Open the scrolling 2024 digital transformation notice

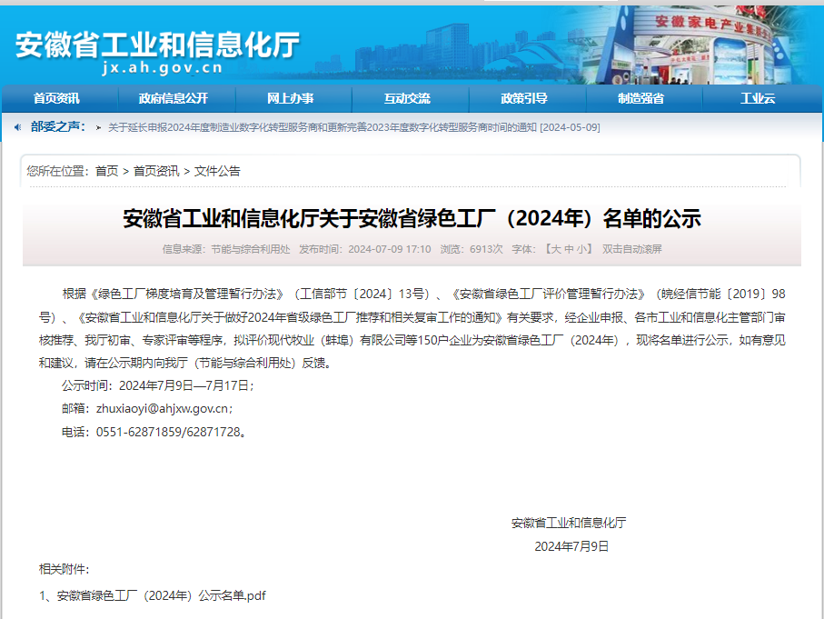point(353,128)
